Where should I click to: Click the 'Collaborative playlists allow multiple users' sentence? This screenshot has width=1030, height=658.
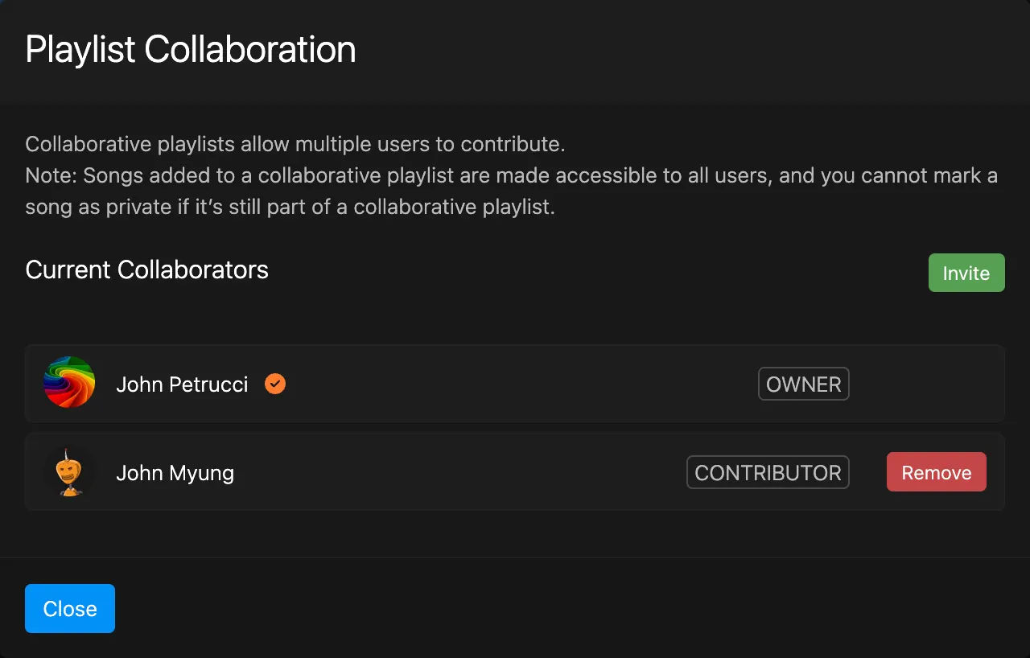pyautogui.click(x=295, y=145)
